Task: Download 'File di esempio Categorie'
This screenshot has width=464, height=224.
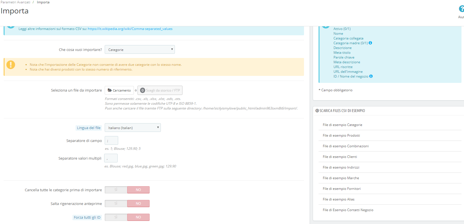Action: (342, 125)
